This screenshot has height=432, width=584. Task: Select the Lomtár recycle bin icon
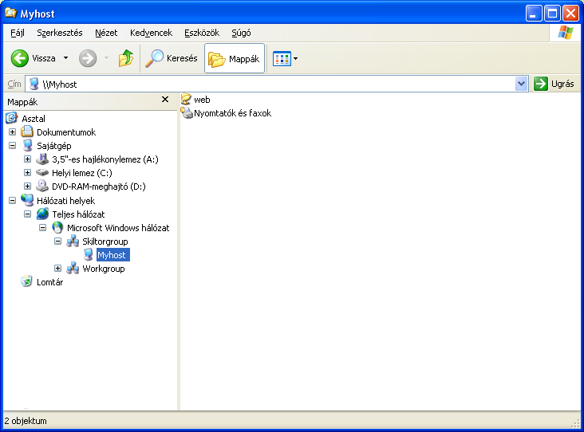[x=27, y=281]
